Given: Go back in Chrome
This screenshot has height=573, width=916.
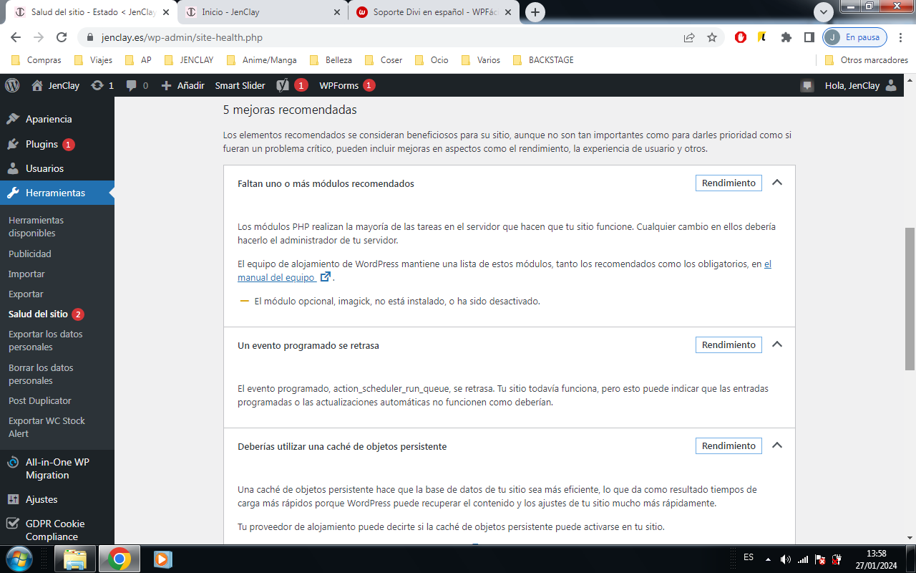Looking at the screenshot, I should [16, 37].
